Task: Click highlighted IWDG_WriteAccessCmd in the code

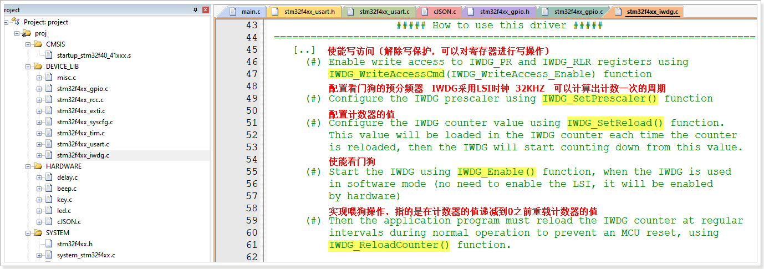Action: pos(386,74)
